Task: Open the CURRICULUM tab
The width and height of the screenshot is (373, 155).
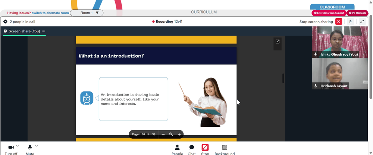Action: (204, 12)
